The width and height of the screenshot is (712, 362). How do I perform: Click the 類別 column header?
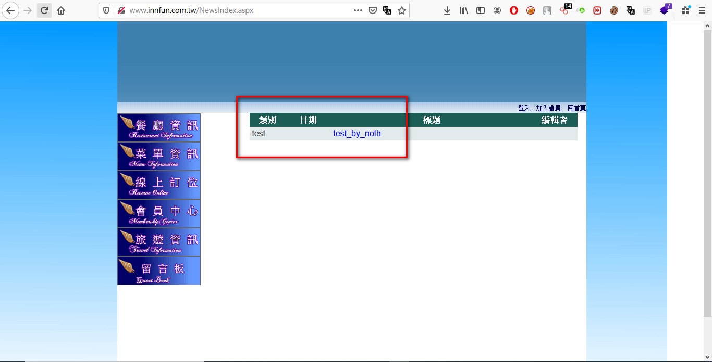point(267,120)
